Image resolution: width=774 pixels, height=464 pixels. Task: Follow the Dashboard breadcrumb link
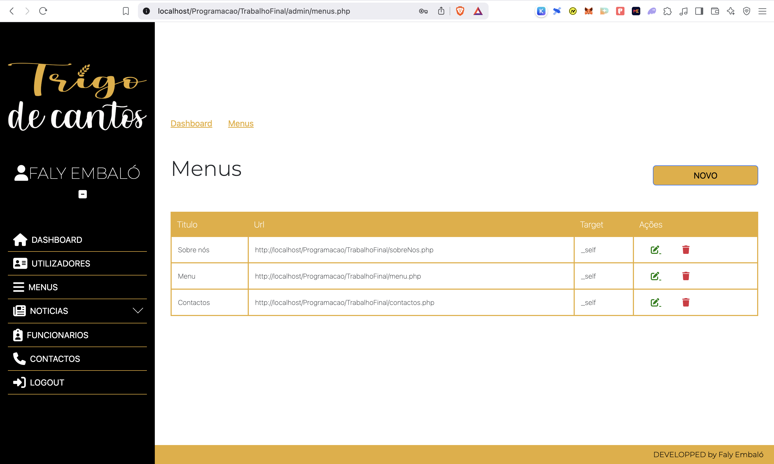point(191,124)
